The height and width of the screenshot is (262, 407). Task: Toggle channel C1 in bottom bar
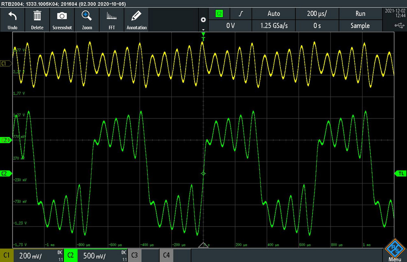(x=7, y=255)
